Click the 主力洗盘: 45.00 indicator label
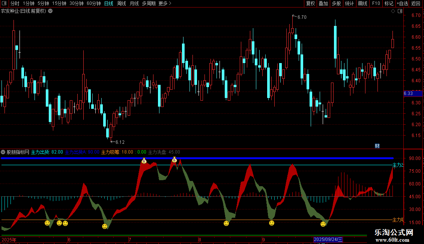This screenshot has width=424, height=244. point(164,152)
